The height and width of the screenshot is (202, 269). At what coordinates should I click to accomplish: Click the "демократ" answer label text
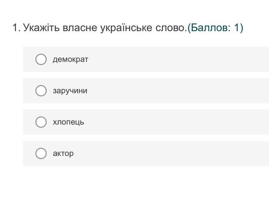pyautogui.click(x=70, y=59)
